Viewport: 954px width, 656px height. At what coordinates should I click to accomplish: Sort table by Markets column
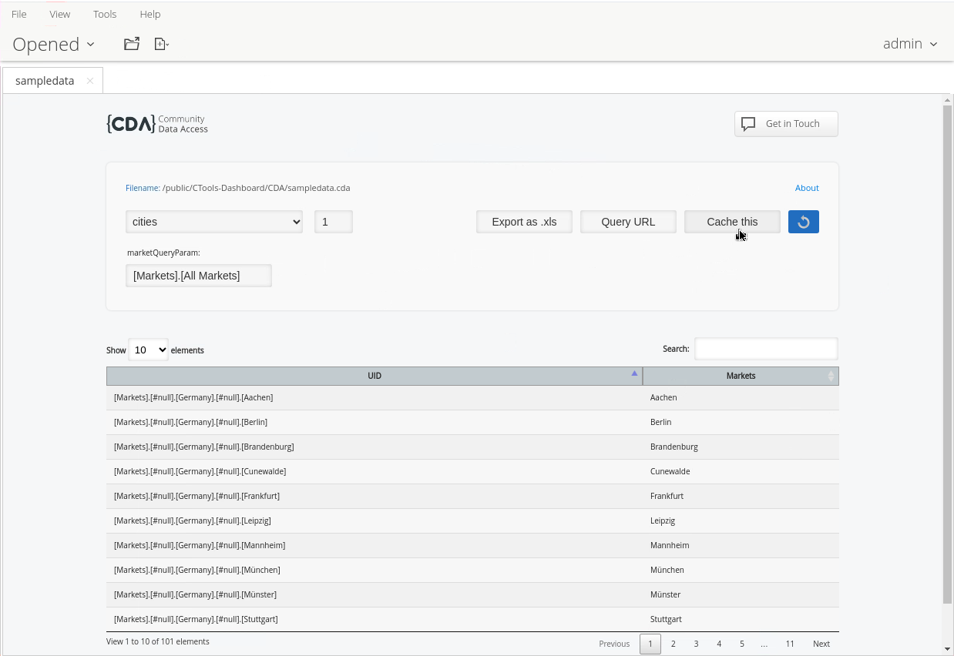740,376
